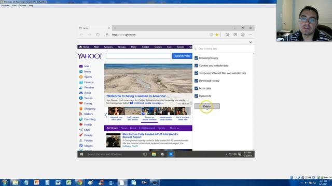Open Task View in the VM taskbar
This screenshot has height=186, width=332.
tap(145, 154)
